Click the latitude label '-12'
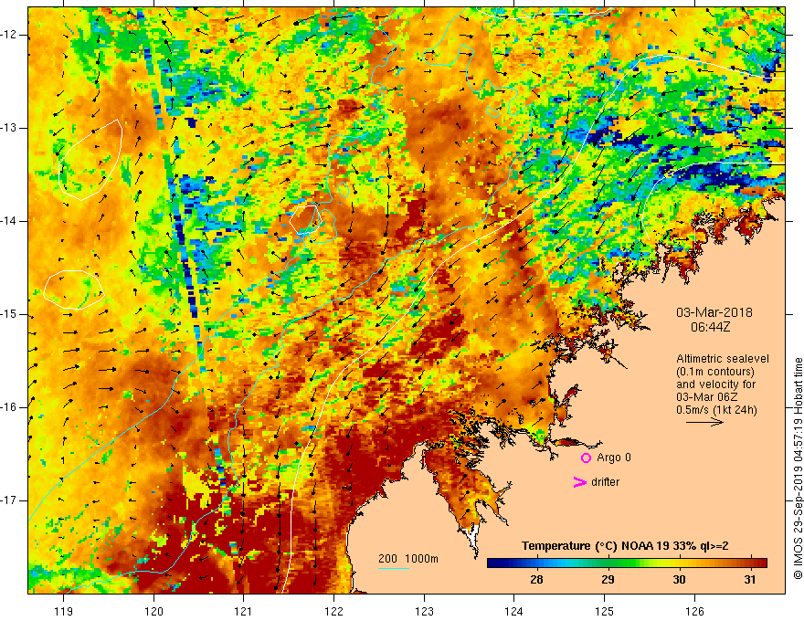 tap(9, 35)
